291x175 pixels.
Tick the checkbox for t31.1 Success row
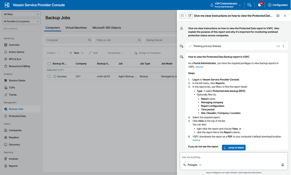[49, 76]
